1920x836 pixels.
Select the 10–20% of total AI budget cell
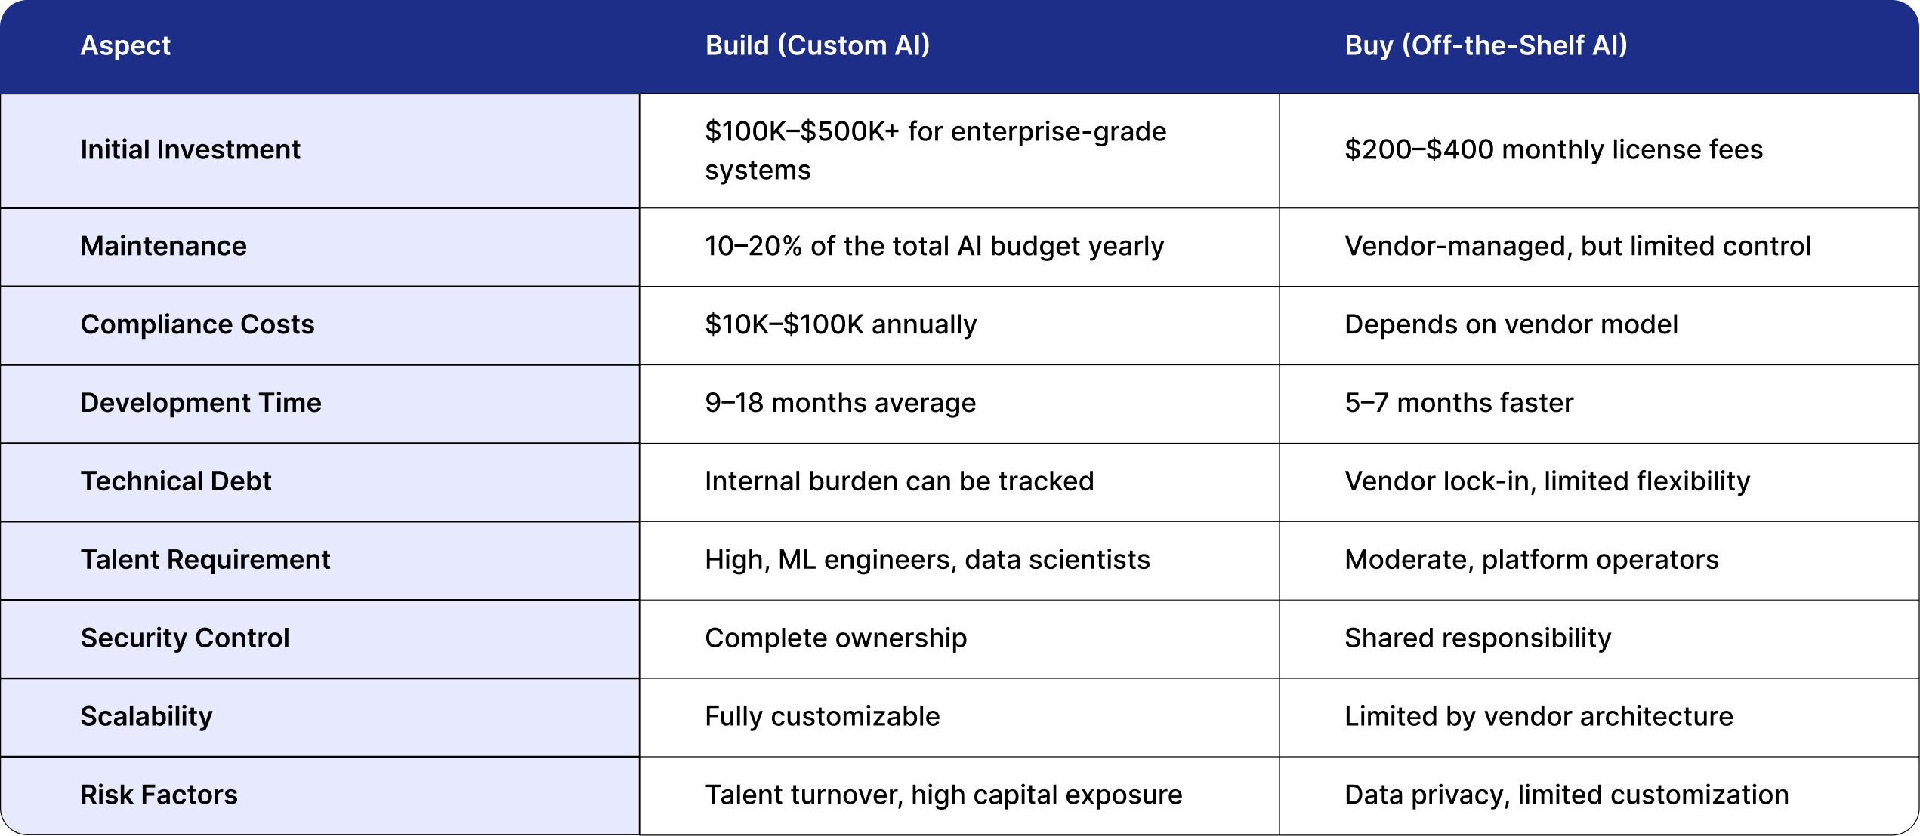934,246
